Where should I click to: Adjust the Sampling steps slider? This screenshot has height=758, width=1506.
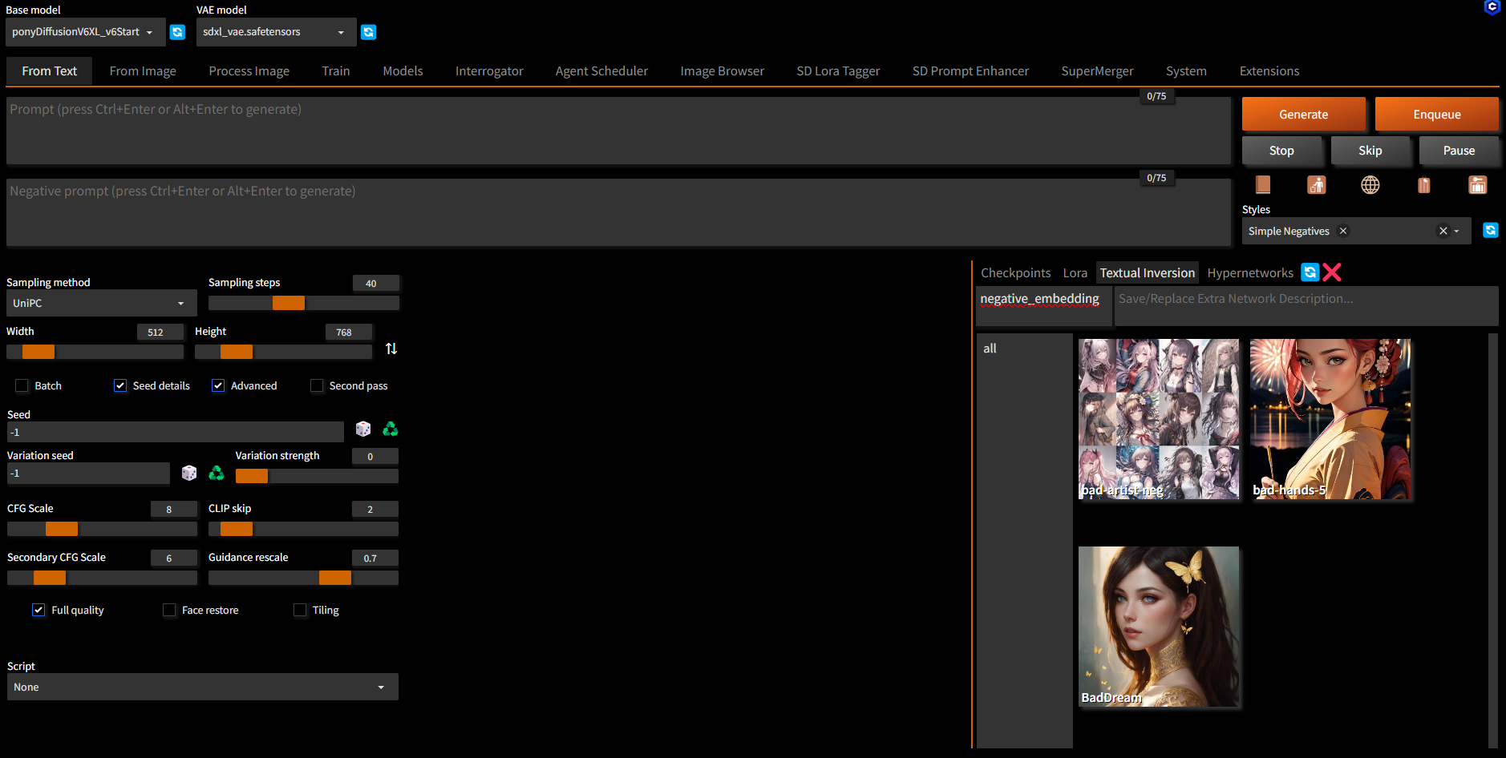point(304,303)
